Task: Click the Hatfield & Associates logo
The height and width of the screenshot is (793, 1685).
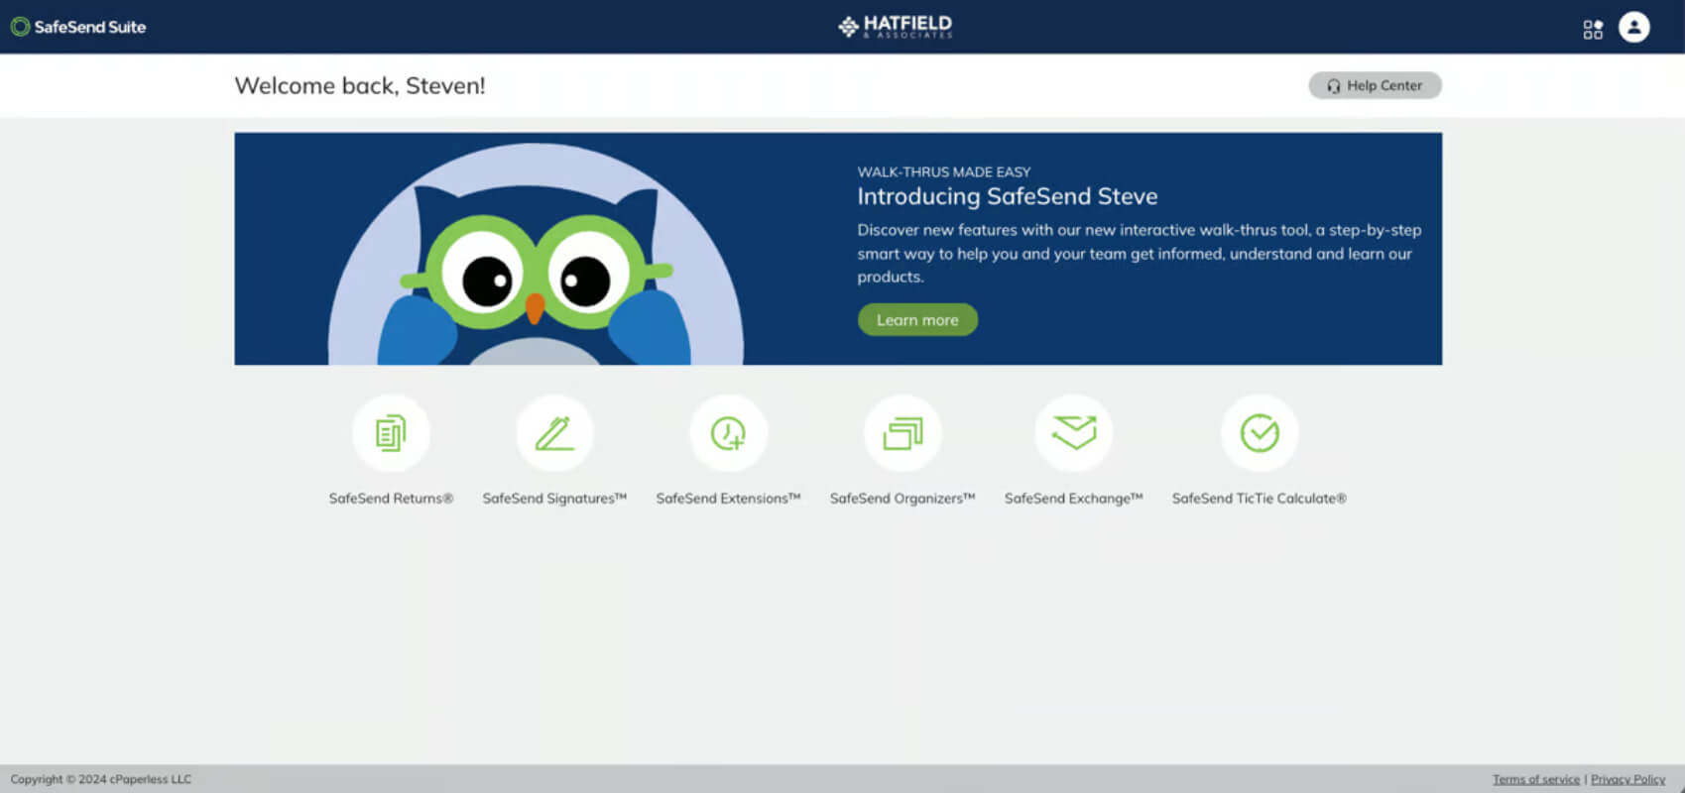Action: coord(896,27)
